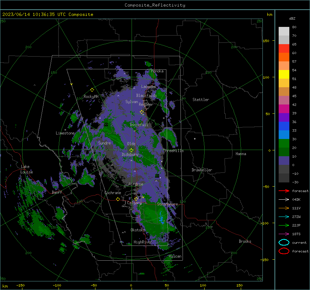The width and height of the screenshot is (310, 290).
Task: Click the Brooks town label
Action: point(245,241)
